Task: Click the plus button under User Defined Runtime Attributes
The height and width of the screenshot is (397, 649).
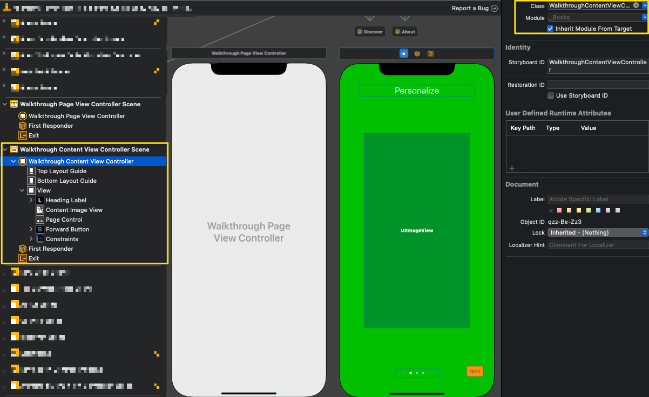Action: click(x=511, y=168)
